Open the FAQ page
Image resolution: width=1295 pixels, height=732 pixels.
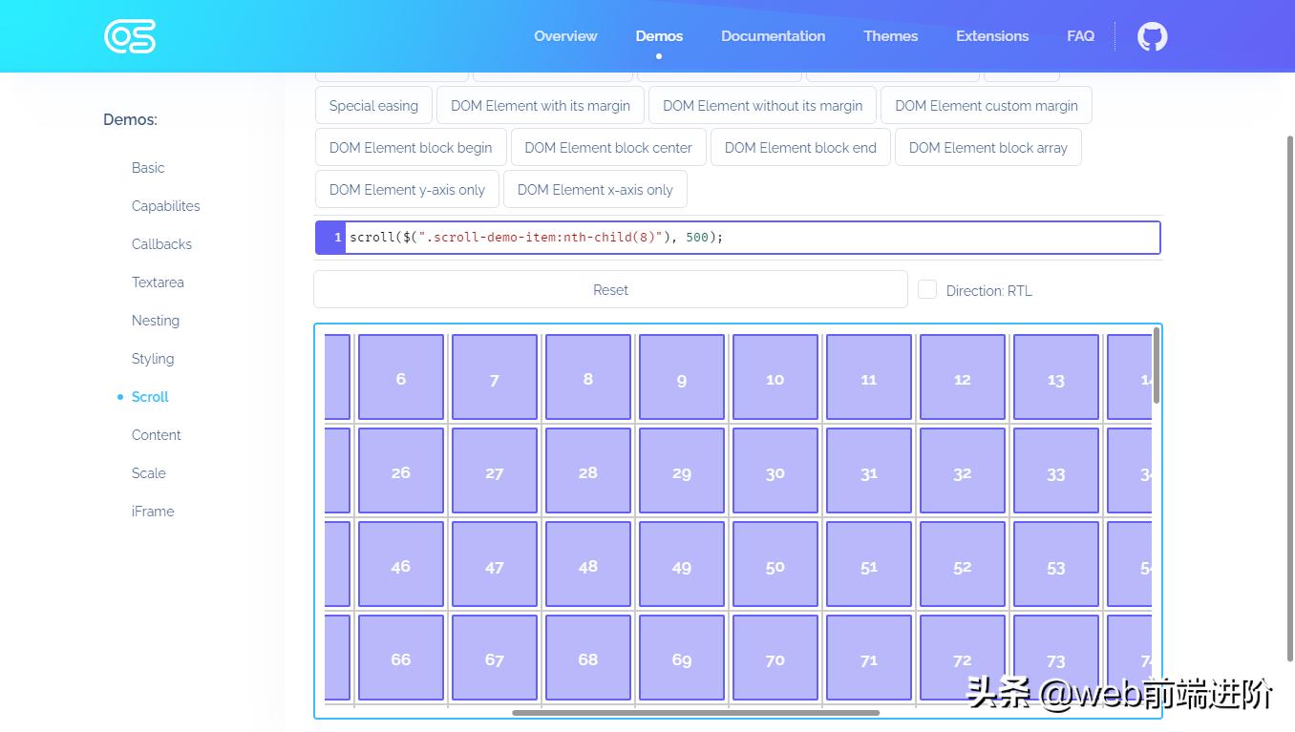[1080, 36]
